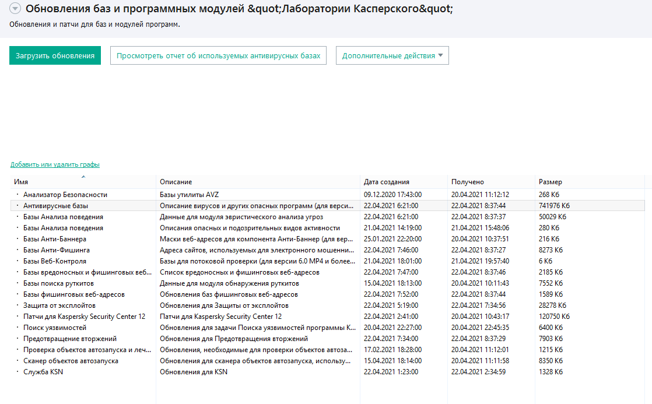Open Просмотреть отчет об используемых антивирусных базах
The width and height of the screenshot is (652, 404).
218,55
